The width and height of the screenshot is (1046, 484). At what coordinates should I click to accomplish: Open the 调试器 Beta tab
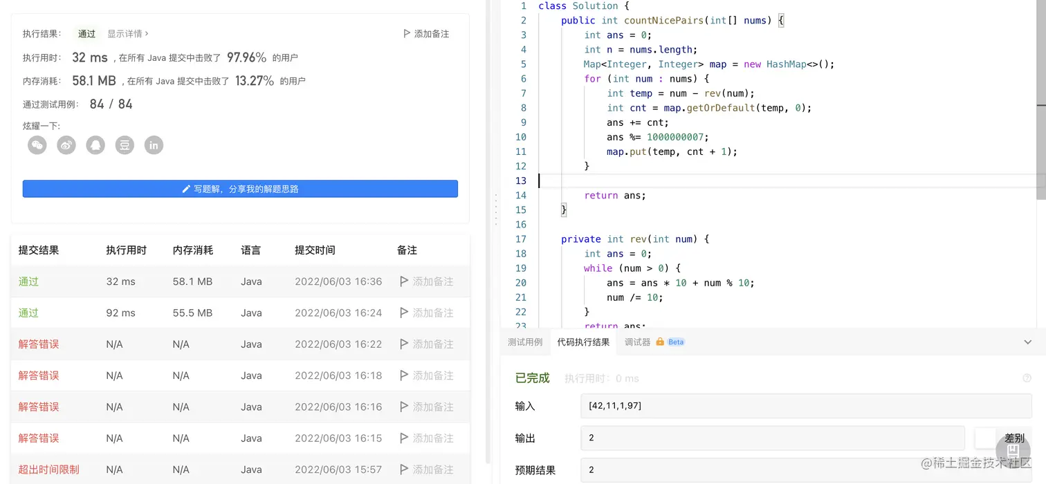pyautogui.click(x=654, y=342)
